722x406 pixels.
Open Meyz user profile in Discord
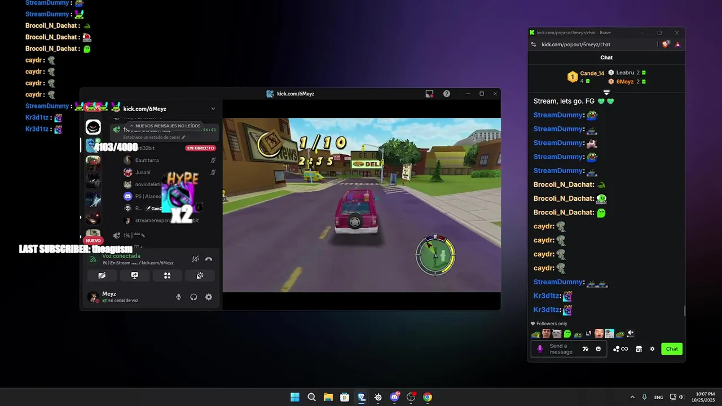click(x=113, y=297)
